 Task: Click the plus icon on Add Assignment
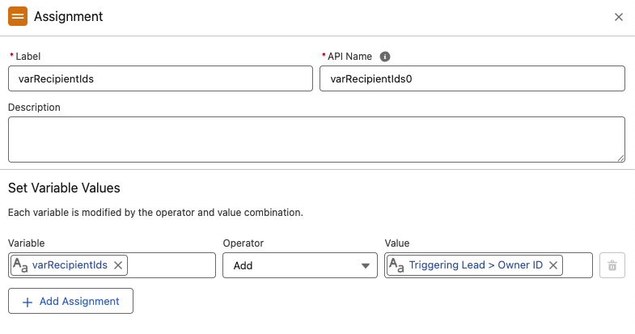click(x=28, y=302)
